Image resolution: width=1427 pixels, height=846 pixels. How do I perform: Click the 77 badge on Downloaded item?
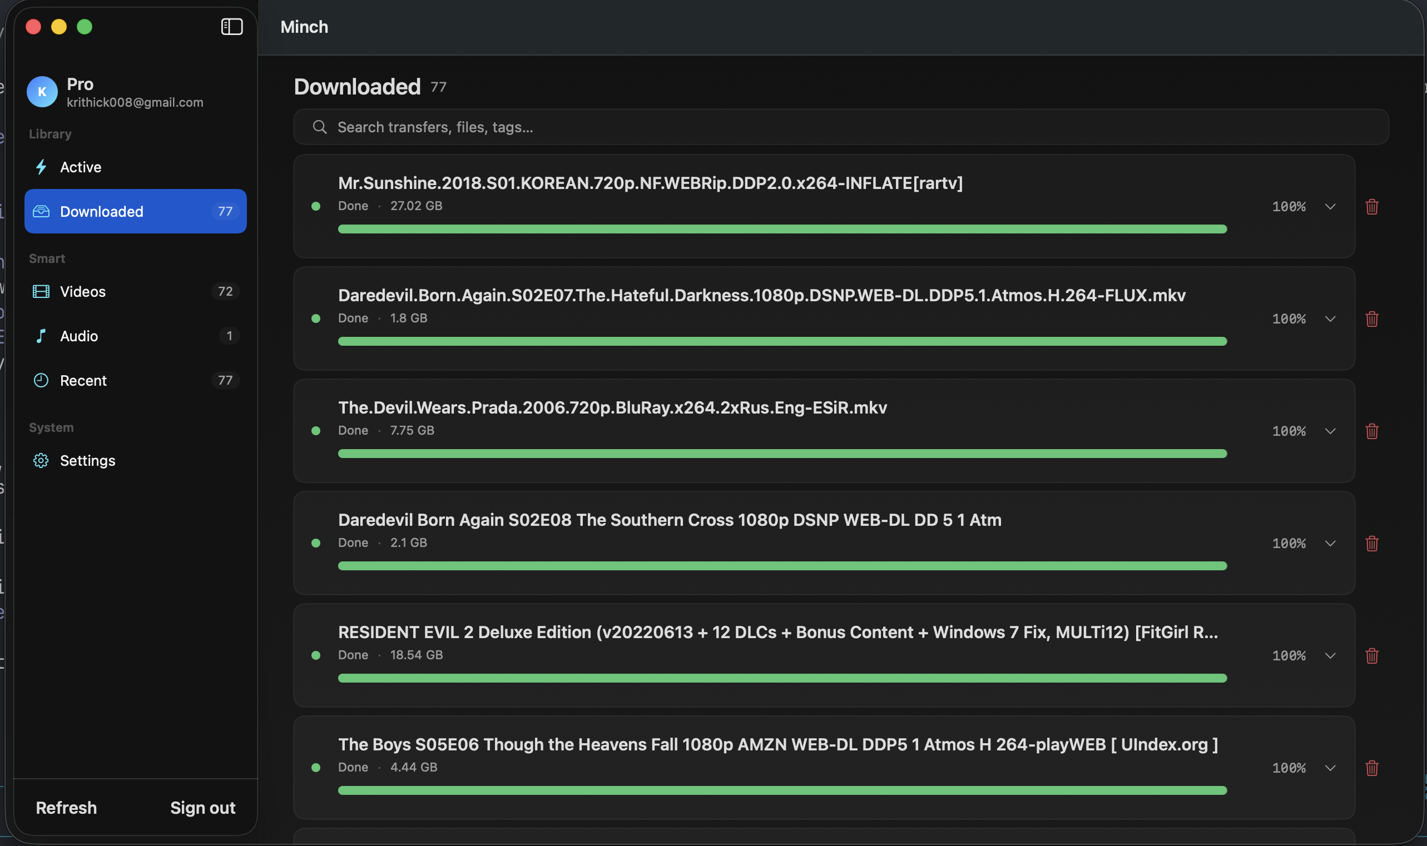coord(225,211)
